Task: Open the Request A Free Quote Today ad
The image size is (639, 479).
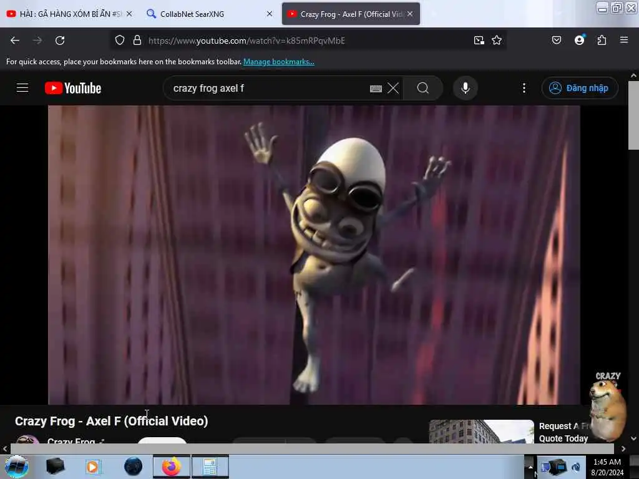Action: coord(563,432)
